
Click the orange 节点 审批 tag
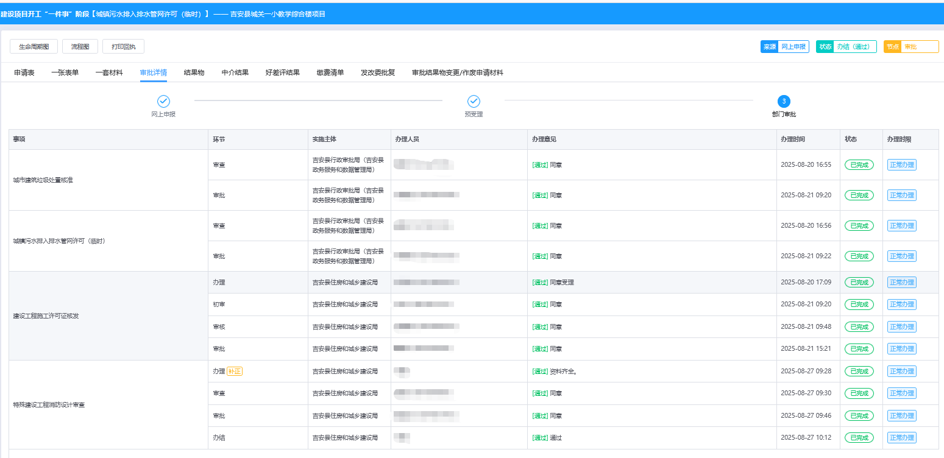[x=910, y=47]
